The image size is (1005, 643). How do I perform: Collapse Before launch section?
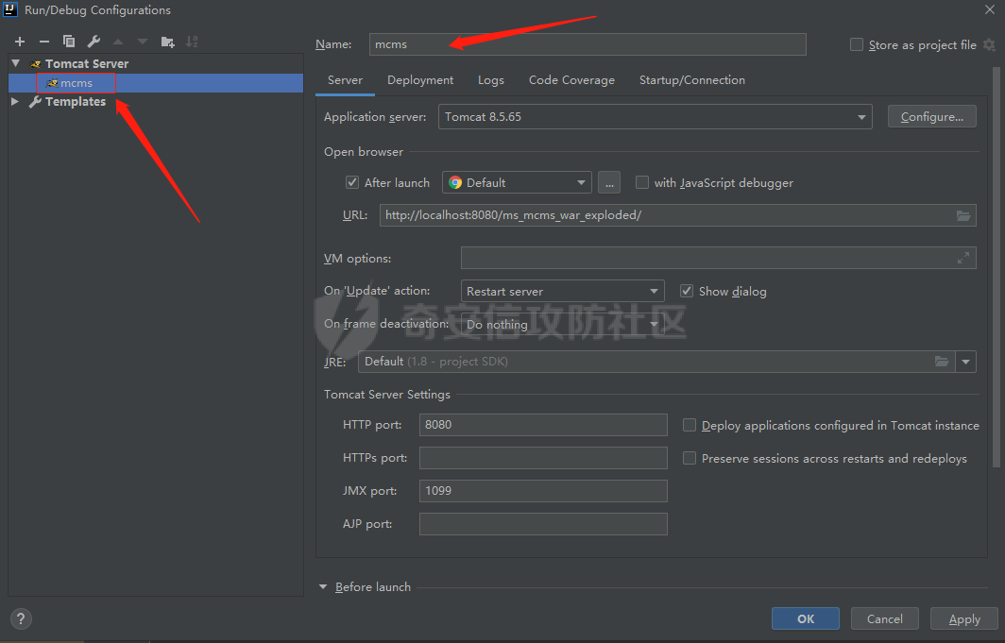(323, 586)
